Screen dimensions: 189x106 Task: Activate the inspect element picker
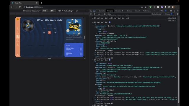[91, 11]
